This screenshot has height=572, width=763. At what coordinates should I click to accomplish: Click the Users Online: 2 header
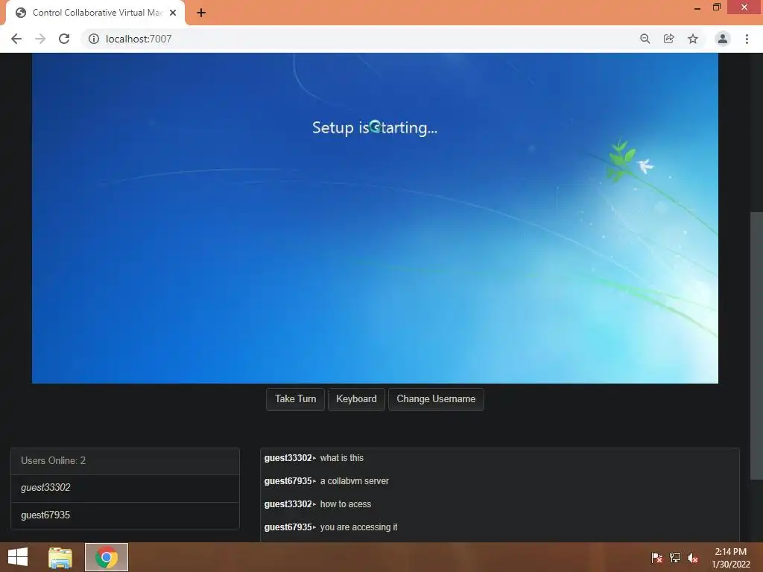point(125,461)
